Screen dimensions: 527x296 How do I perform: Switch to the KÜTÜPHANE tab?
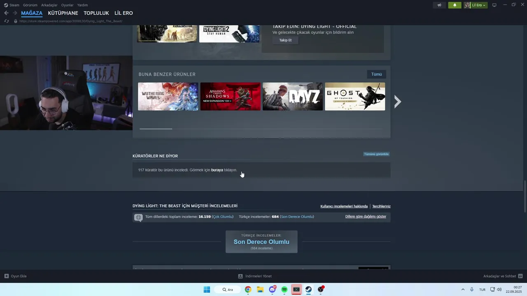pyautogui.click(x=63, y=13)
